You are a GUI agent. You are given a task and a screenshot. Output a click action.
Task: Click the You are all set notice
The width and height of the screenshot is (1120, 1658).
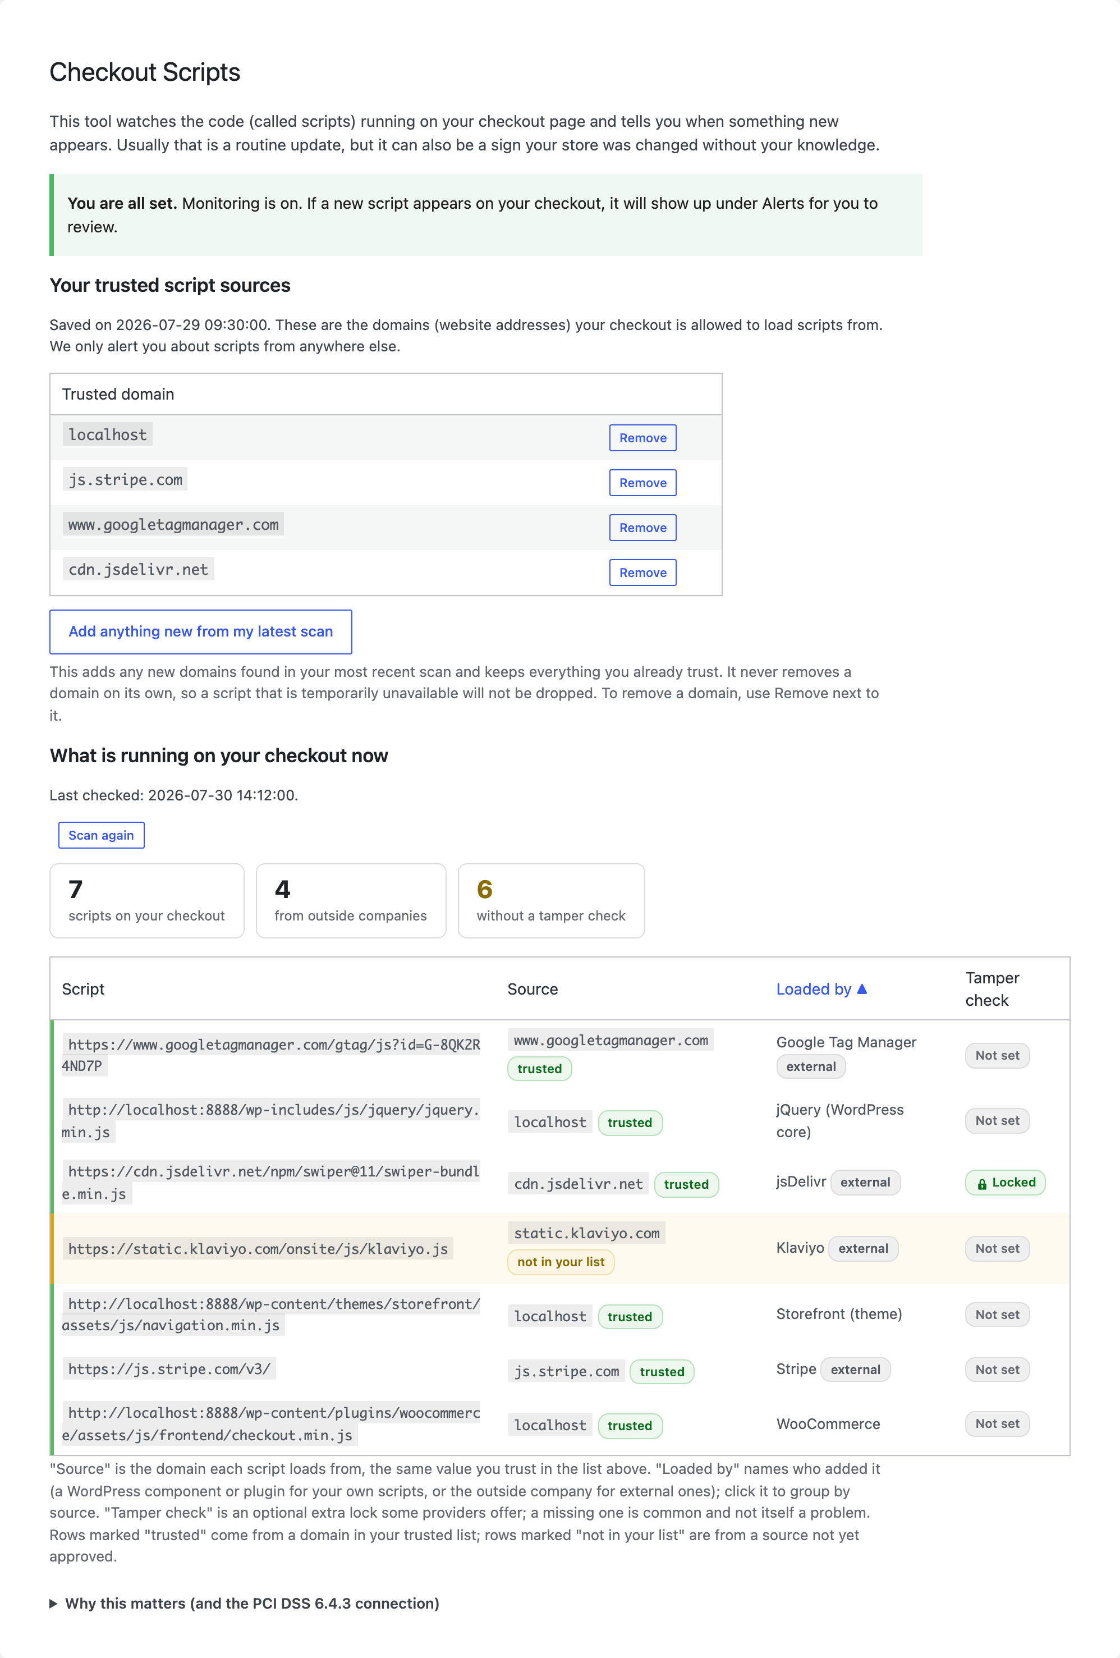click(x=486, y=215)
